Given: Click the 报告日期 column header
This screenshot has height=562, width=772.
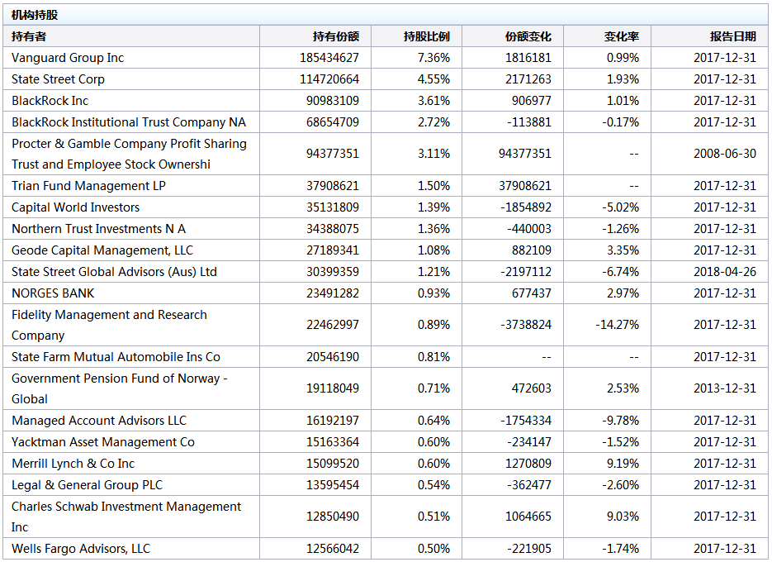Looking at the screenshot, I should click(732, 36).
